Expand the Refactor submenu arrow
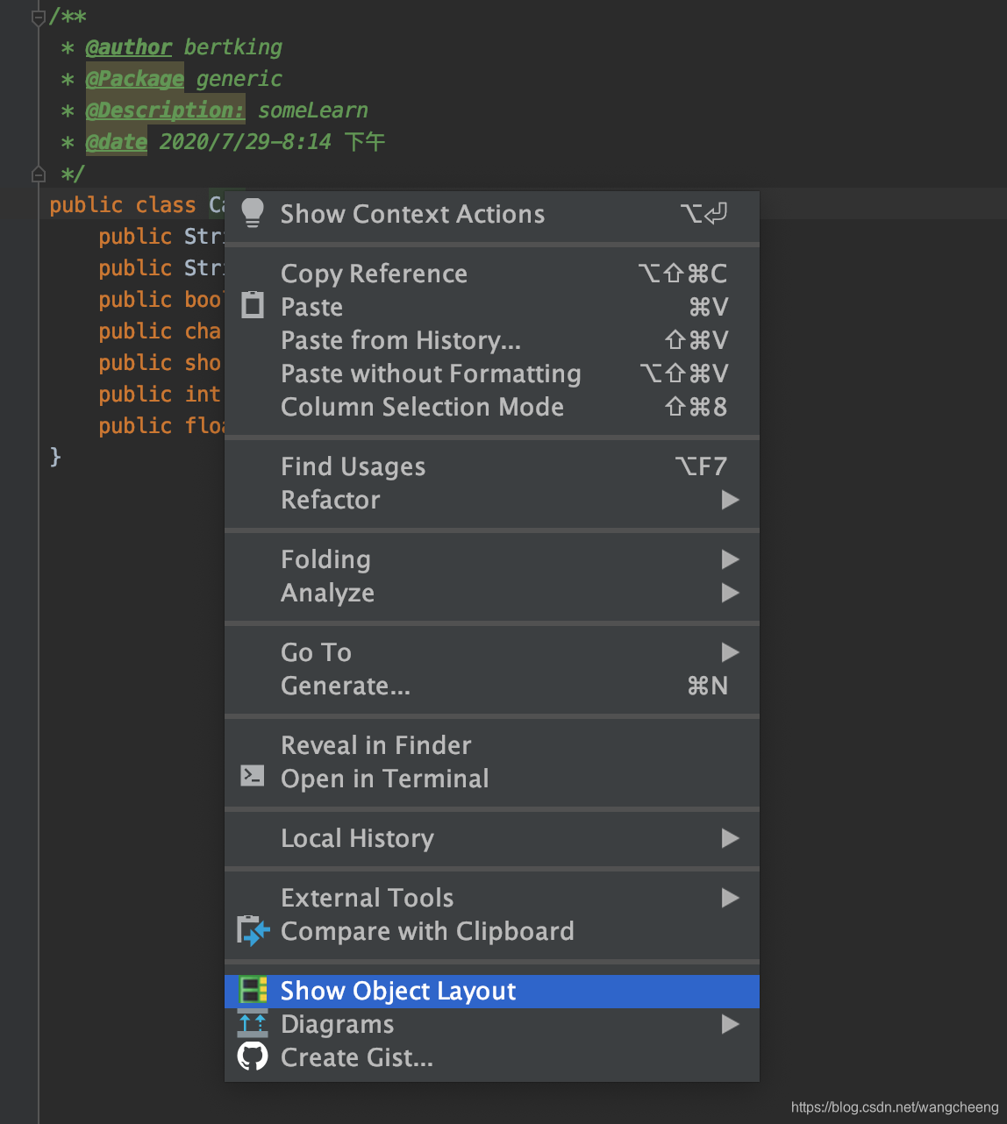This screenshot has width=1007, height=1124. pyautogui.click(x=730, y=500)
